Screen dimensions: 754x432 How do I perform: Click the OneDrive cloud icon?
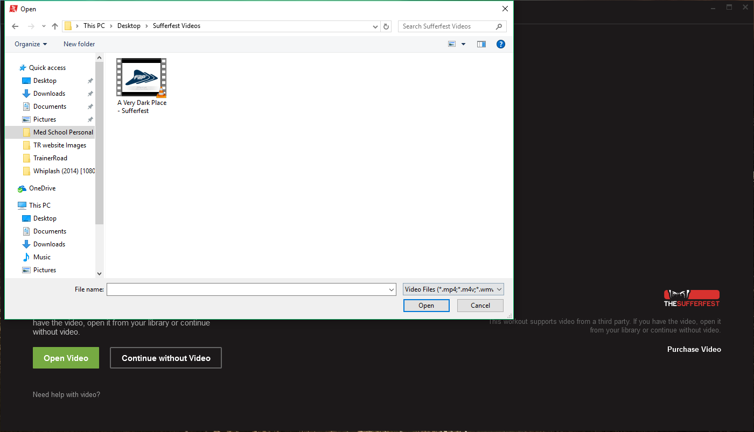(x=22, y=188)
